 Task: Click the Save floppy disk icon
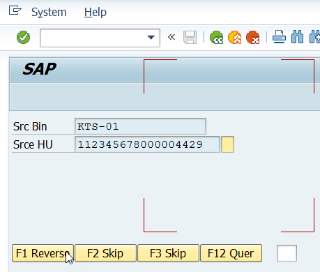[x=190, y=37]
